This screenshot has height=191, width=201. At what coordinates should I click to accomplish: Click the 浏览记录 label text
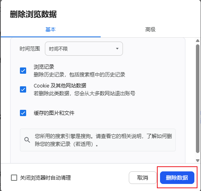(44, 67)
